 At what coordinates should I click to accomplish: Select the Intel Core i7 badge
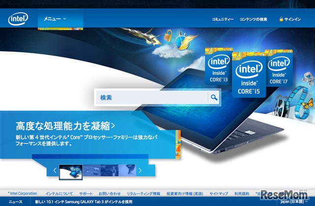[279, 68]
